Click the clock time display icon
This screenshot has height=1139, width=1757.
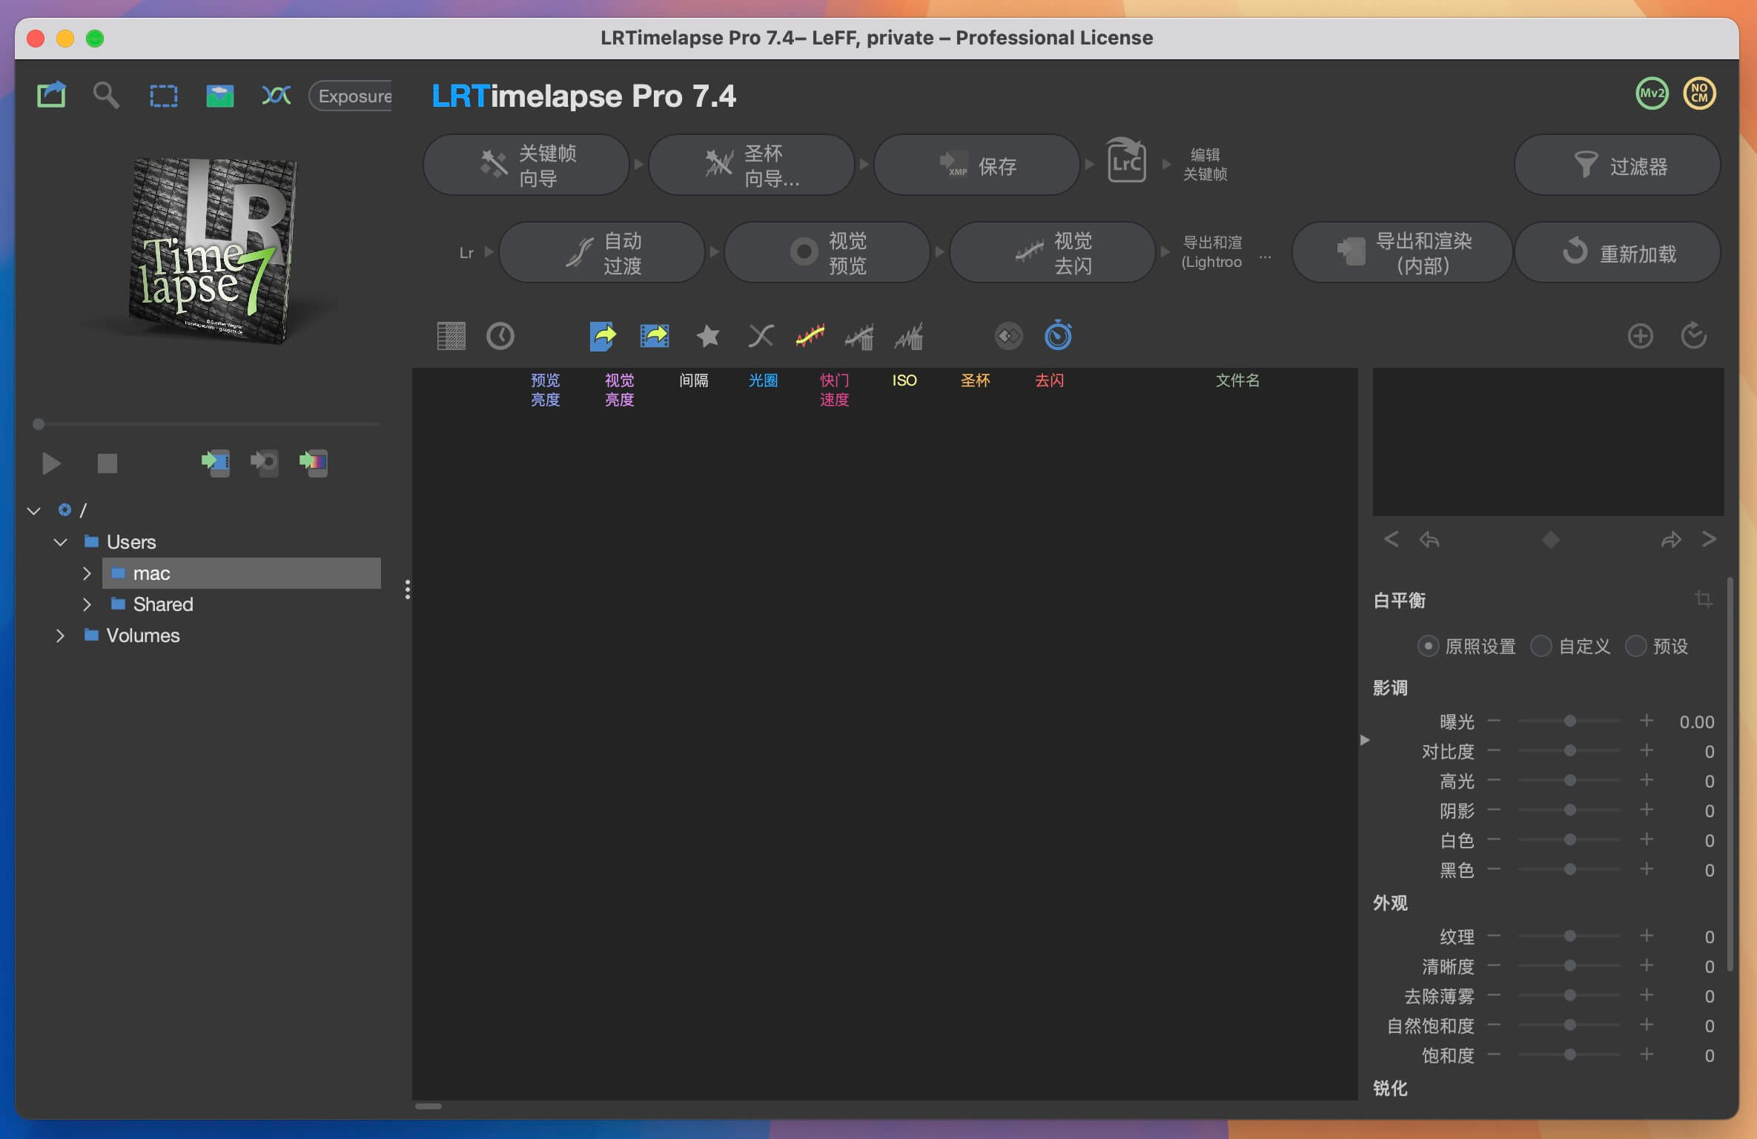pyautogui.click(x=500, y=335)
